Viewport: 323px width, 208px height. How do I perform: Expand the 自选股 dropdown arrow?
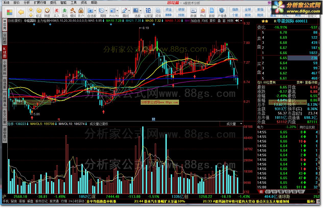tap(95, 11)
